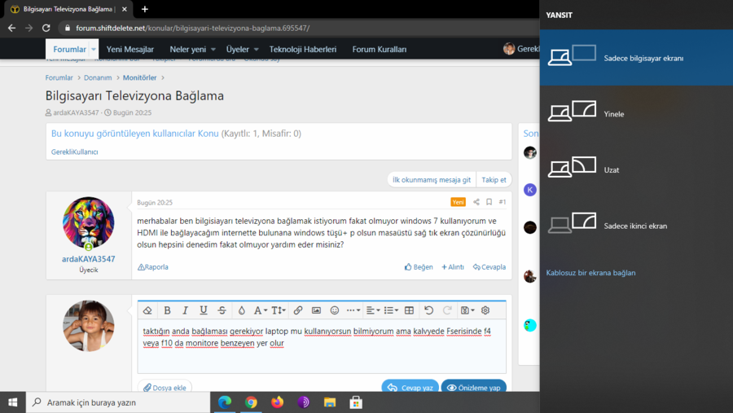The height and width of the screenshot is (413, 733).
Task: Insert a link using the chain icon
Action: [x=298, y=310]
